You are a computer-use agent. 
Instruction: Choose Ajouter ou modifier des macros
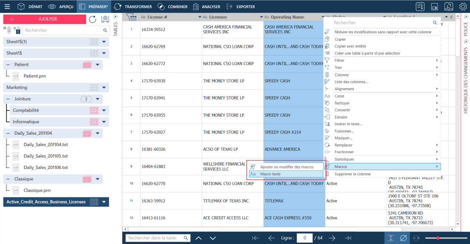(x=287, y=167)
